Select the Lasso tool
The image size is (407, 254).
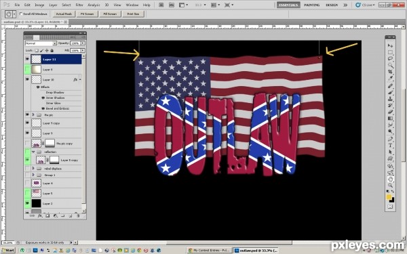coord(390,59)
